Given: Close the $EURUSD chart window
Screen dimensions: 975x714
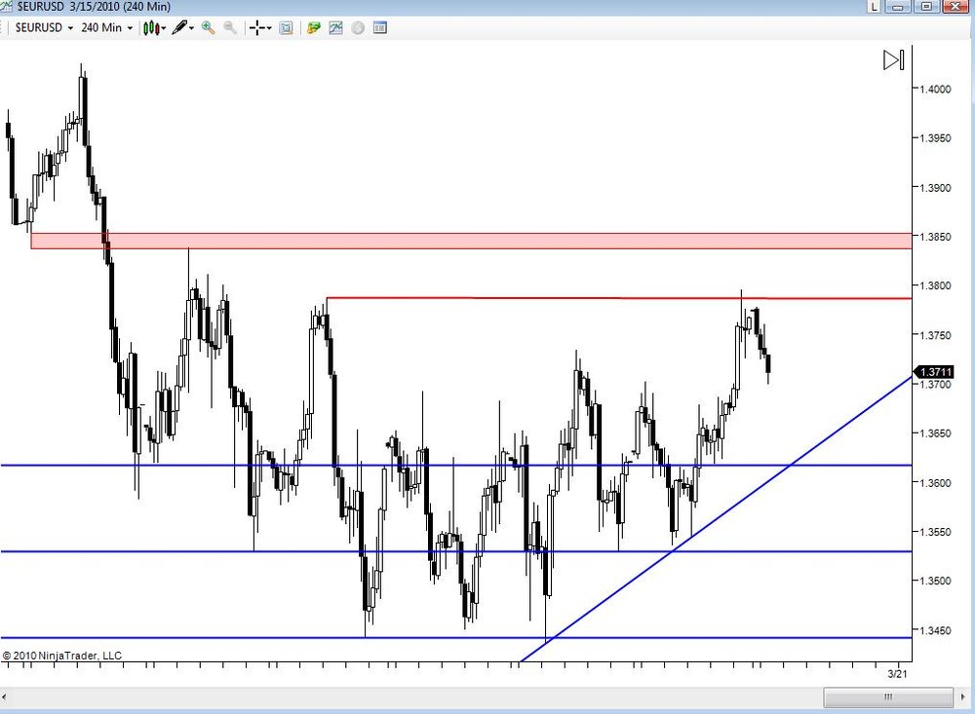Looking at the screenshot, I should click(955, 6).
